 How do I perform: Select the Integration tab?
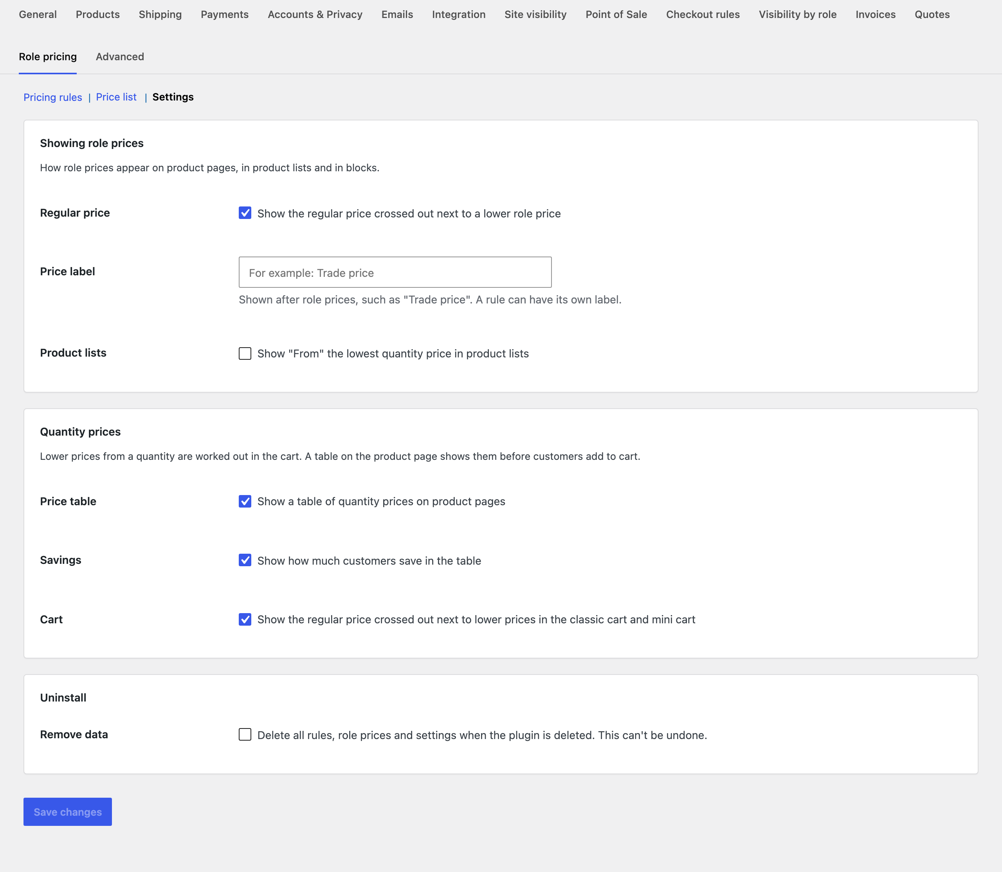tap(459, 14)
